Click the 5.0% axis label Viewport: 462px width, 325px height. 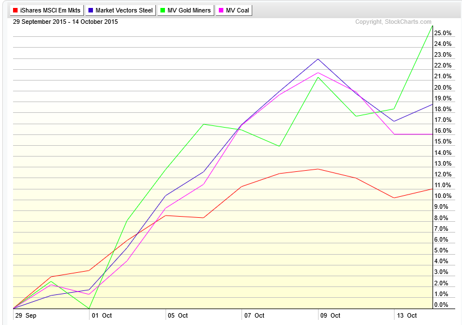tap(441, 250)
